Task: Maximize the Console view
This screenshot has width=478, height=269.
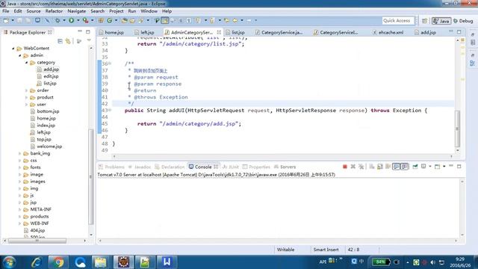Action: point(459,166)
